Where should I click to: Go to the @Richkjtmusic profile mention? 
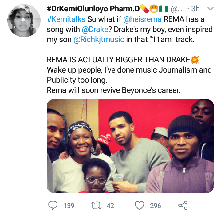click(98, 40)
